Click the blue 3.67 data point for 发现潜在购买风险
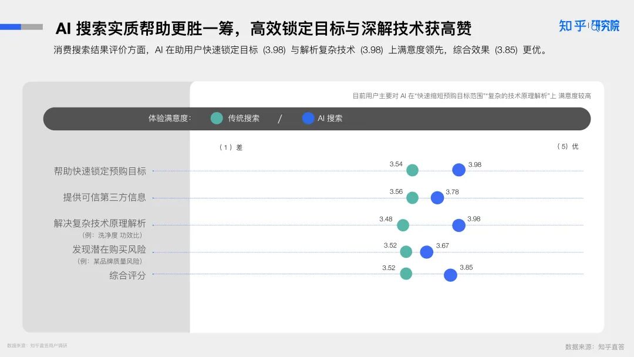Image resolution: width=634 pixels, height=357 pixels. point(426,251)
